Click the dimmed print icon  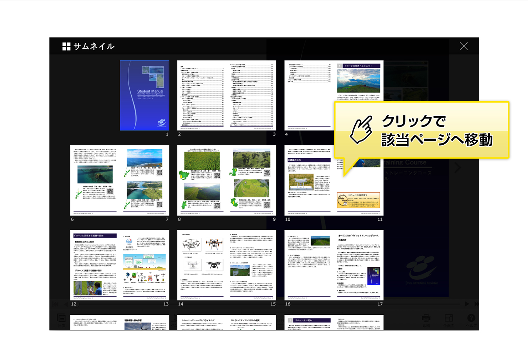pyautogui.click(x=426, y=319)
